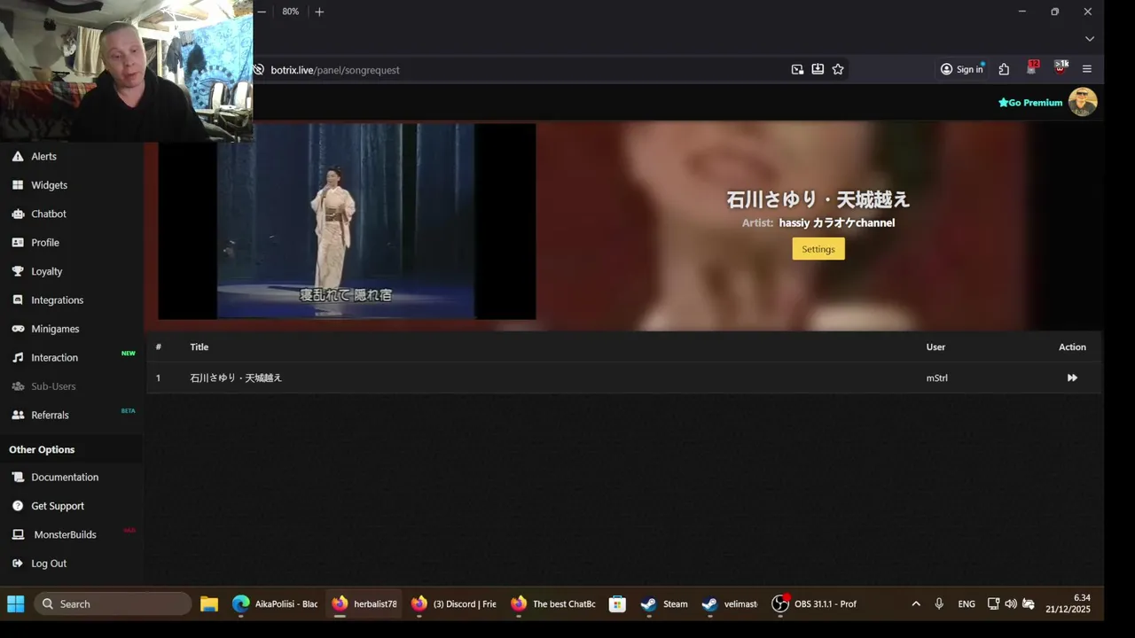This screenshot has width=1135, height=638.
Task: Open the Loyalty section
Action: [46, 271]
